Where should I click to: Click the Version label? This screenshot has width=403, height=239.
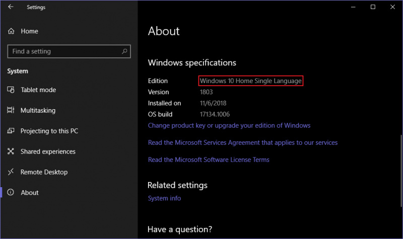click(158, 92)
